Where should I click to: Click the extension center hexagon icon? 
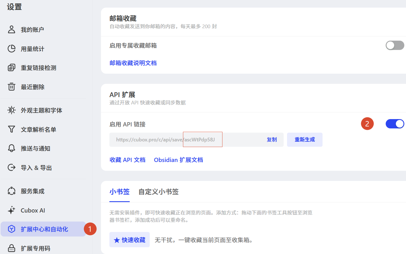click(x=12, y=229)
